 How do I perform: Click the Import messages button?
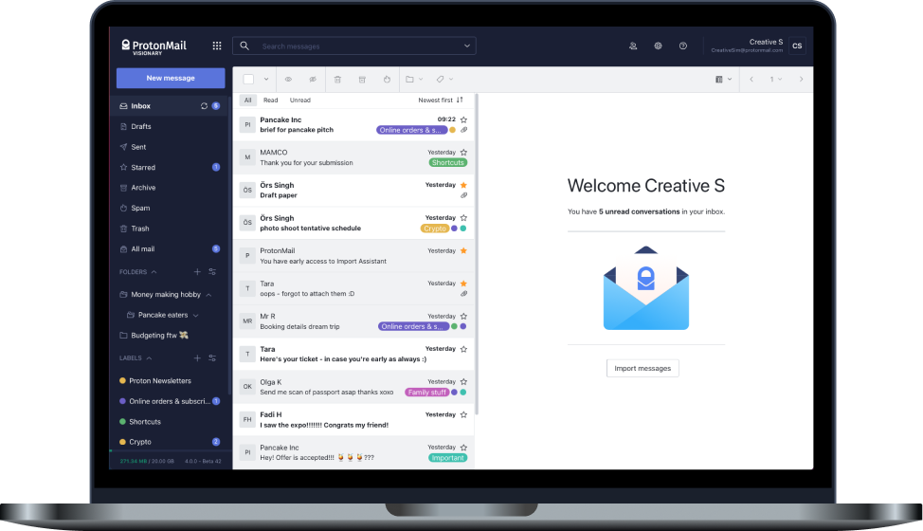point(642,369)
